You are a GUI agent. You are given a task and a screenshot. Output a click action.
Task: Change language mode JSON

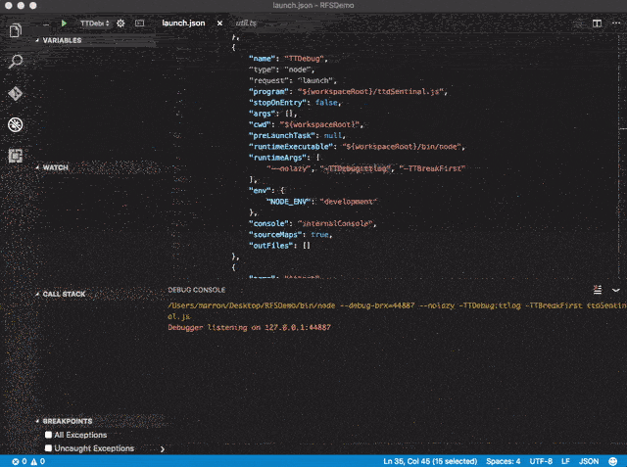tap(589, 461)
